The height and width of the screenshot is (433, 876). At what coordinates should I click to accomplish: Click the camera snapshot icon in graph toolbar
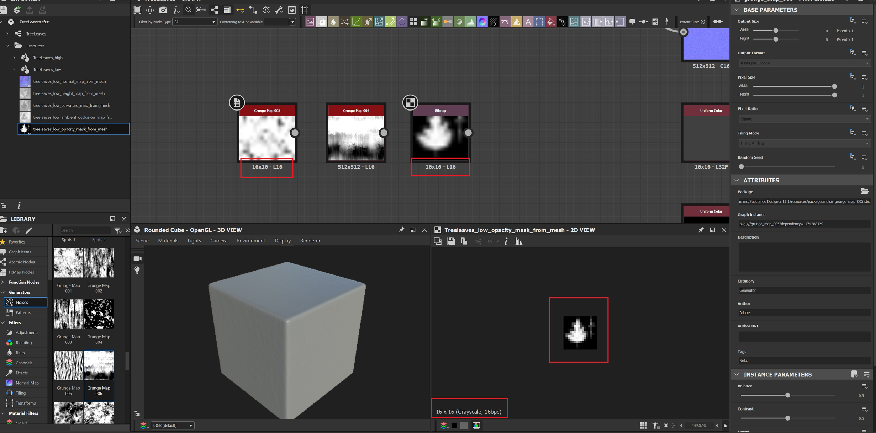point(163,10)
